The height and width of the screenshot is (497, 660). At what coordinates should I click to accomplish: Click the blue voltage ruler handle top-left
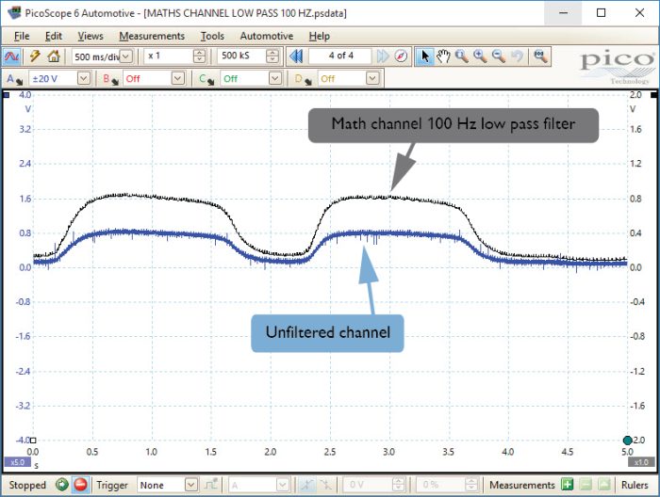[x=7, y=95]
